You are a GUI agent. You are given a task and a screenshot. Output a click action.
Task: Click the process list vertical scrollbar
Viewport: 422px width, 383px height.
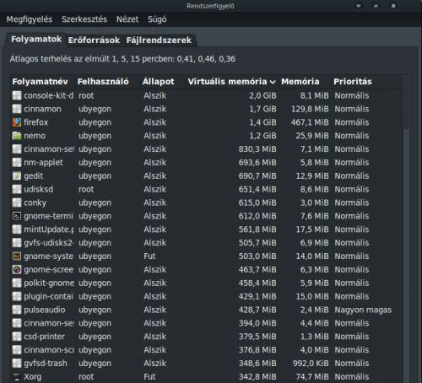click(x=406, y=103)
